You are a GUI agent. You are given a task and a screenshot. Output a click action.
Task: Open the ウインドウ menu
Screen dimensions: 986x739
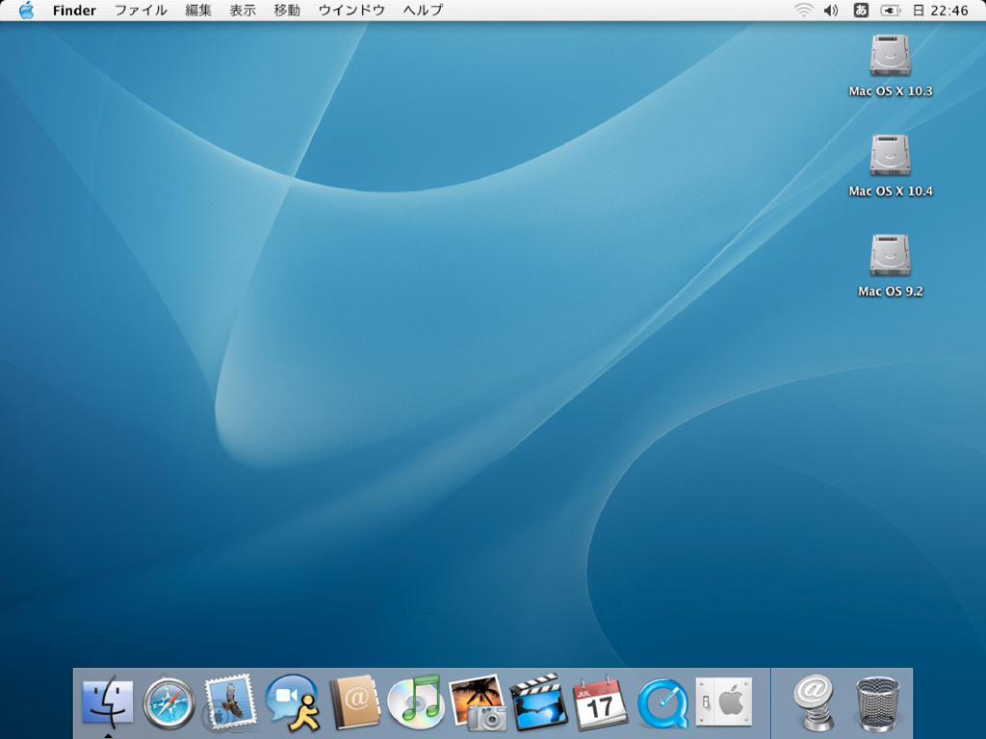351,10
